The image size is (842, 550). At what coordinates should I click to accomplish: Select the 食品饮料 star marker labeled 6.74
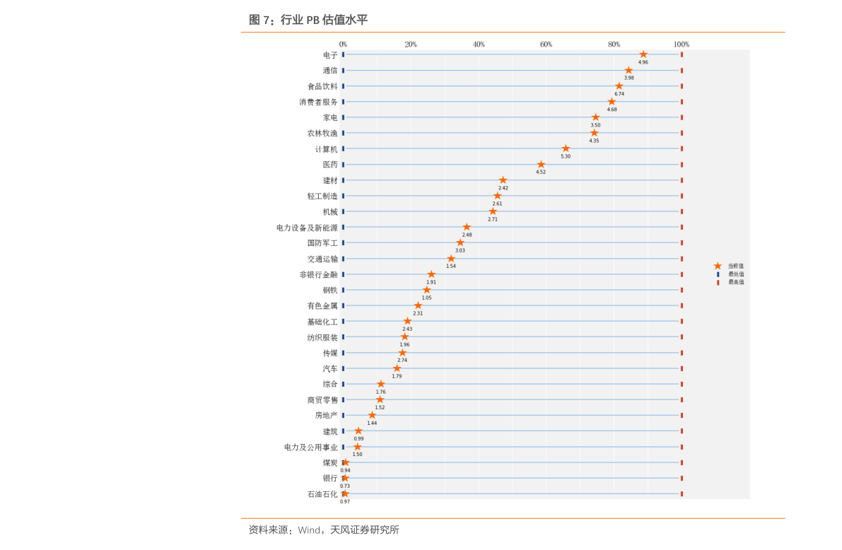click(x=619, y=86)
